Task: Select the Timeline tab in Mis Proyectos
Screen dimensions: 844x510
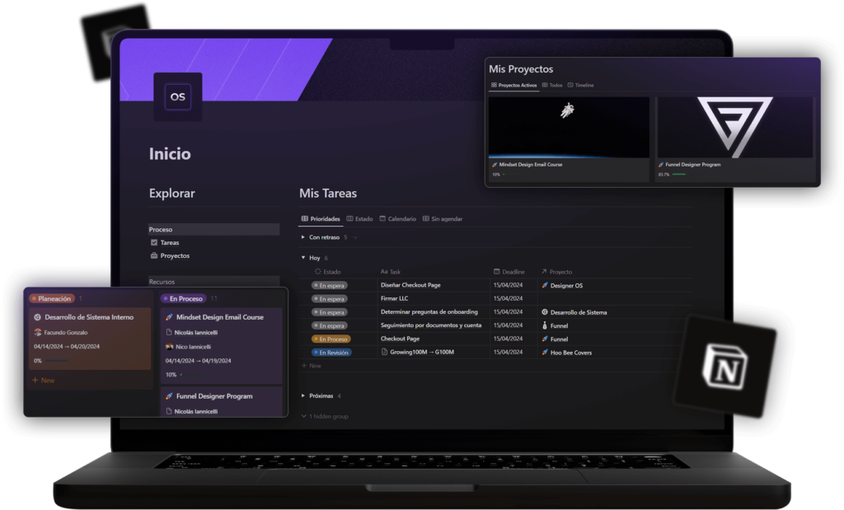Action: [x=581, y=85]
